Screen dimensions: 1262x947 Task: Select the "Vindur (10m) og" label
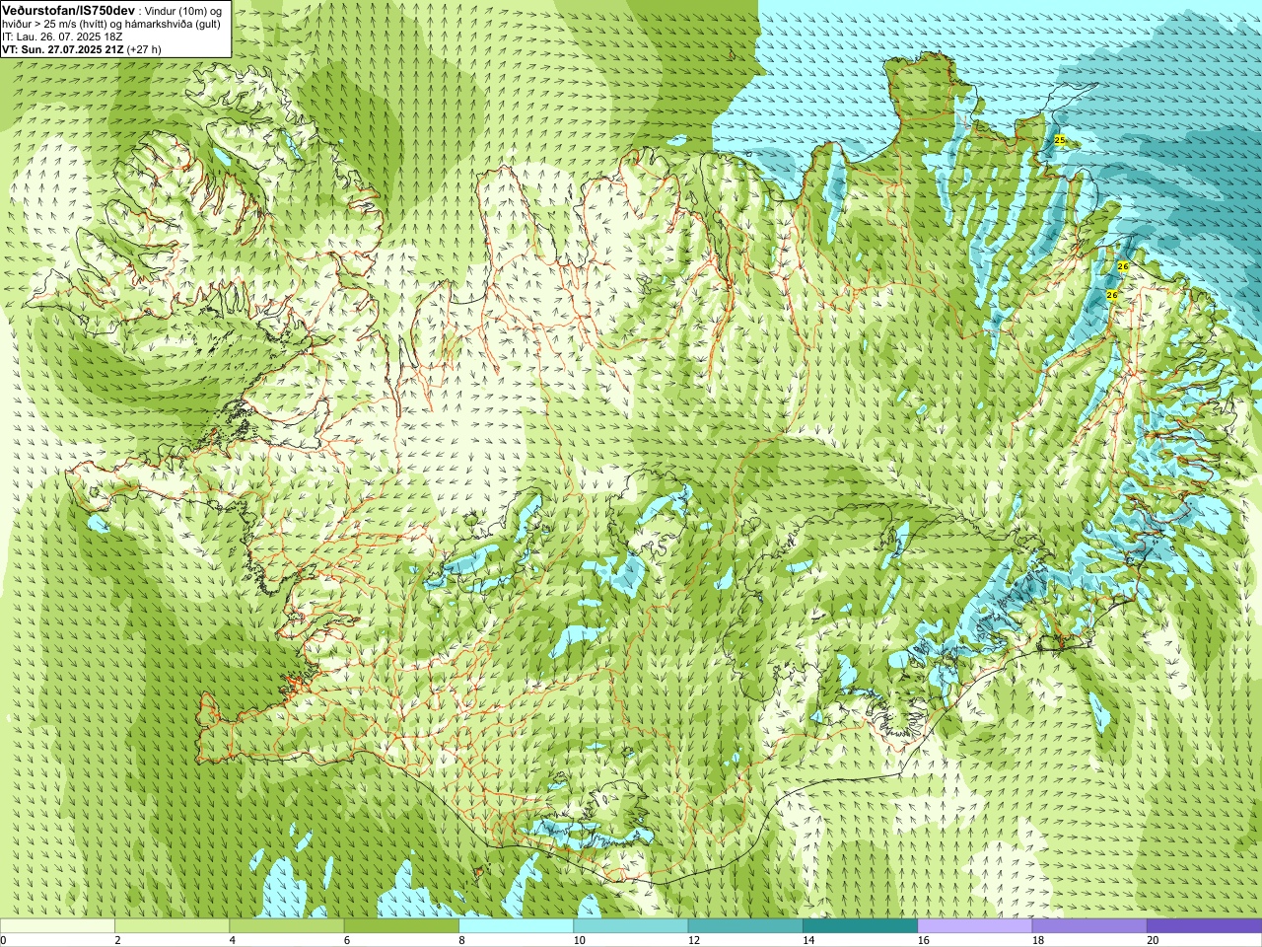click(x=183, y=11)
